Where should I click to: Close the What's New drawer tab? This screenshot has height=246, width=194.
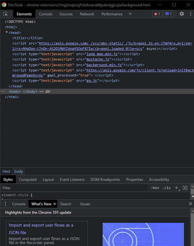coord(54,204)
